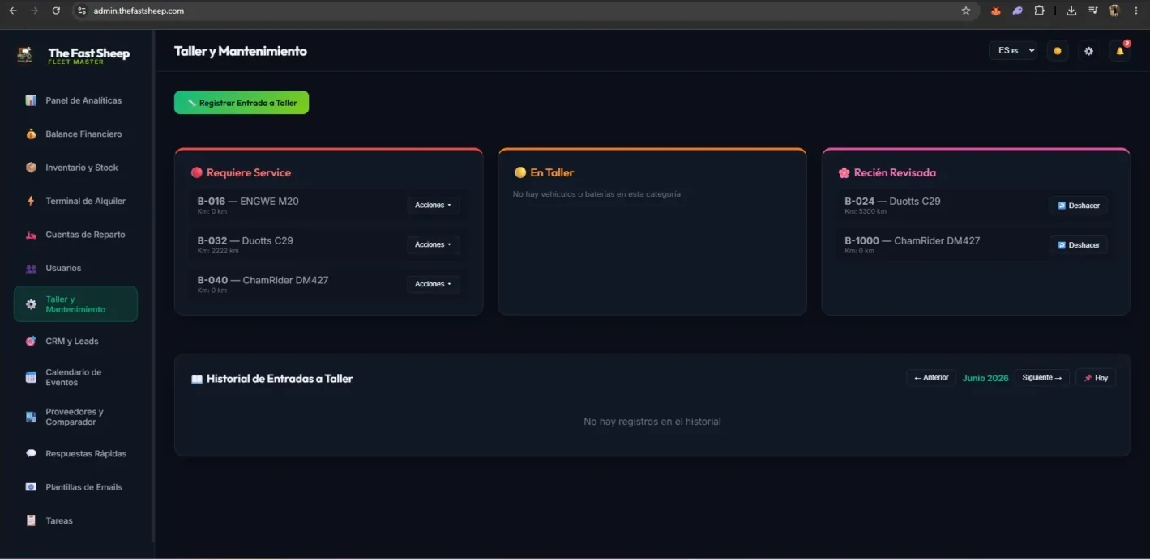Image resolution: width=1150 pixels, height=560 pixels.
Task: Click the Tareas clipboard icon
Action: click(31, 521)
